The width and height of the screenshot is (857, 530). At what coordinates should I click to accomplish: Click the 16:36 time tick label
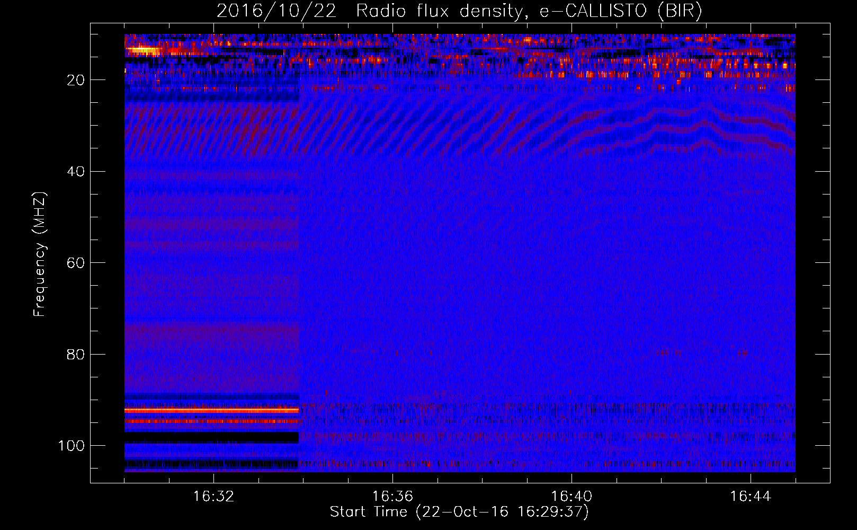[392, 497]
